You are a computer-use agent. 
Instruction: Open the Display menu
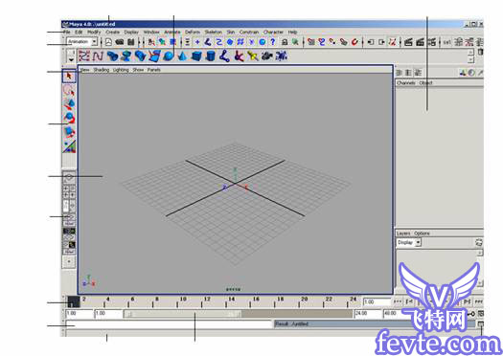131,32
